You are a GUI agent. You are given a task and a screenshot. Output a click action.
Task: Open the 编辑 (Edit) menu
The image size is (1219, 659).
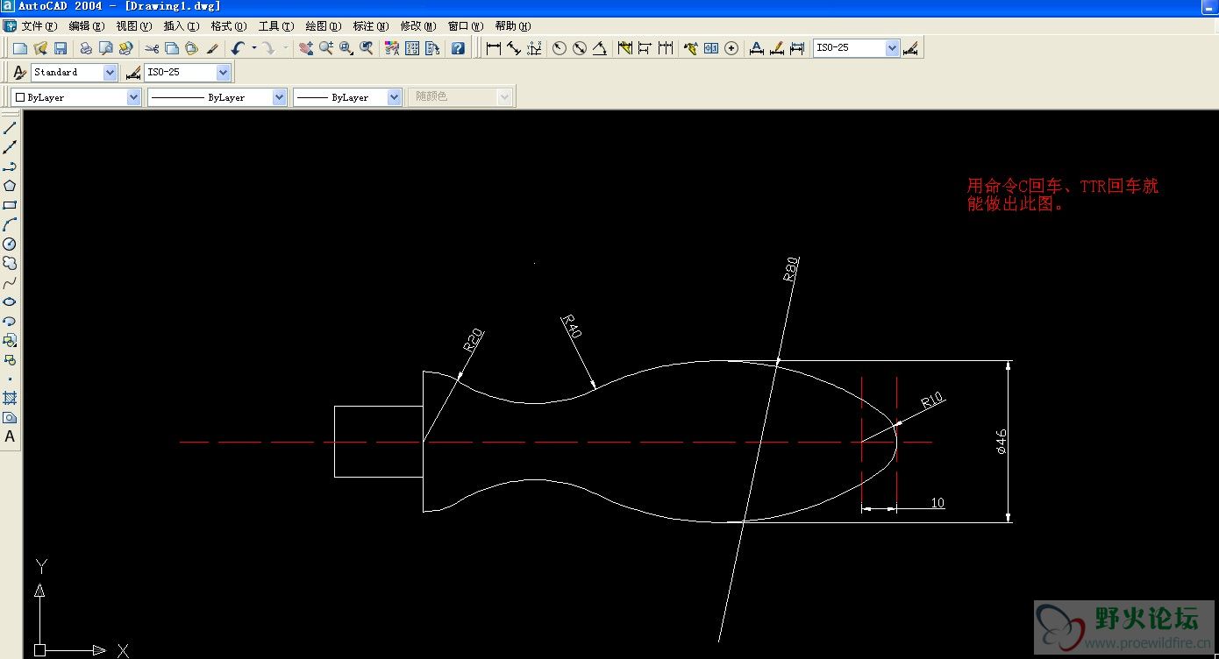click(86, 26)
